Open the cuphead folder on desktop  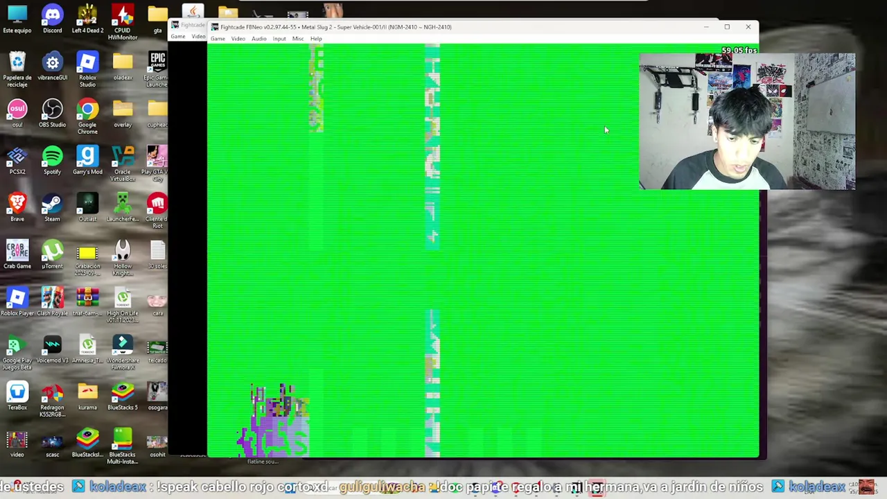157,114
